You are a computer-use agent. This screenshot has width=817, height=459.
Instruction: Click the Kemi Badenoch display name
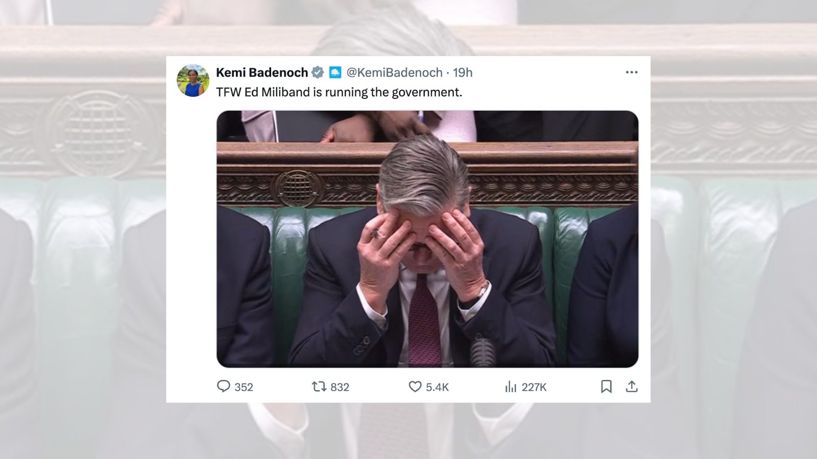tap(262, 72)
